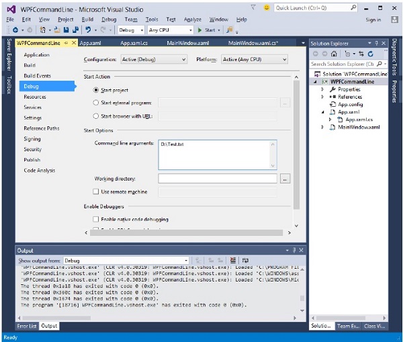The height and width of the screenshot is (342, 403).
Task: Click the Home icon in Solution Explorer
Action: [334, 53]
